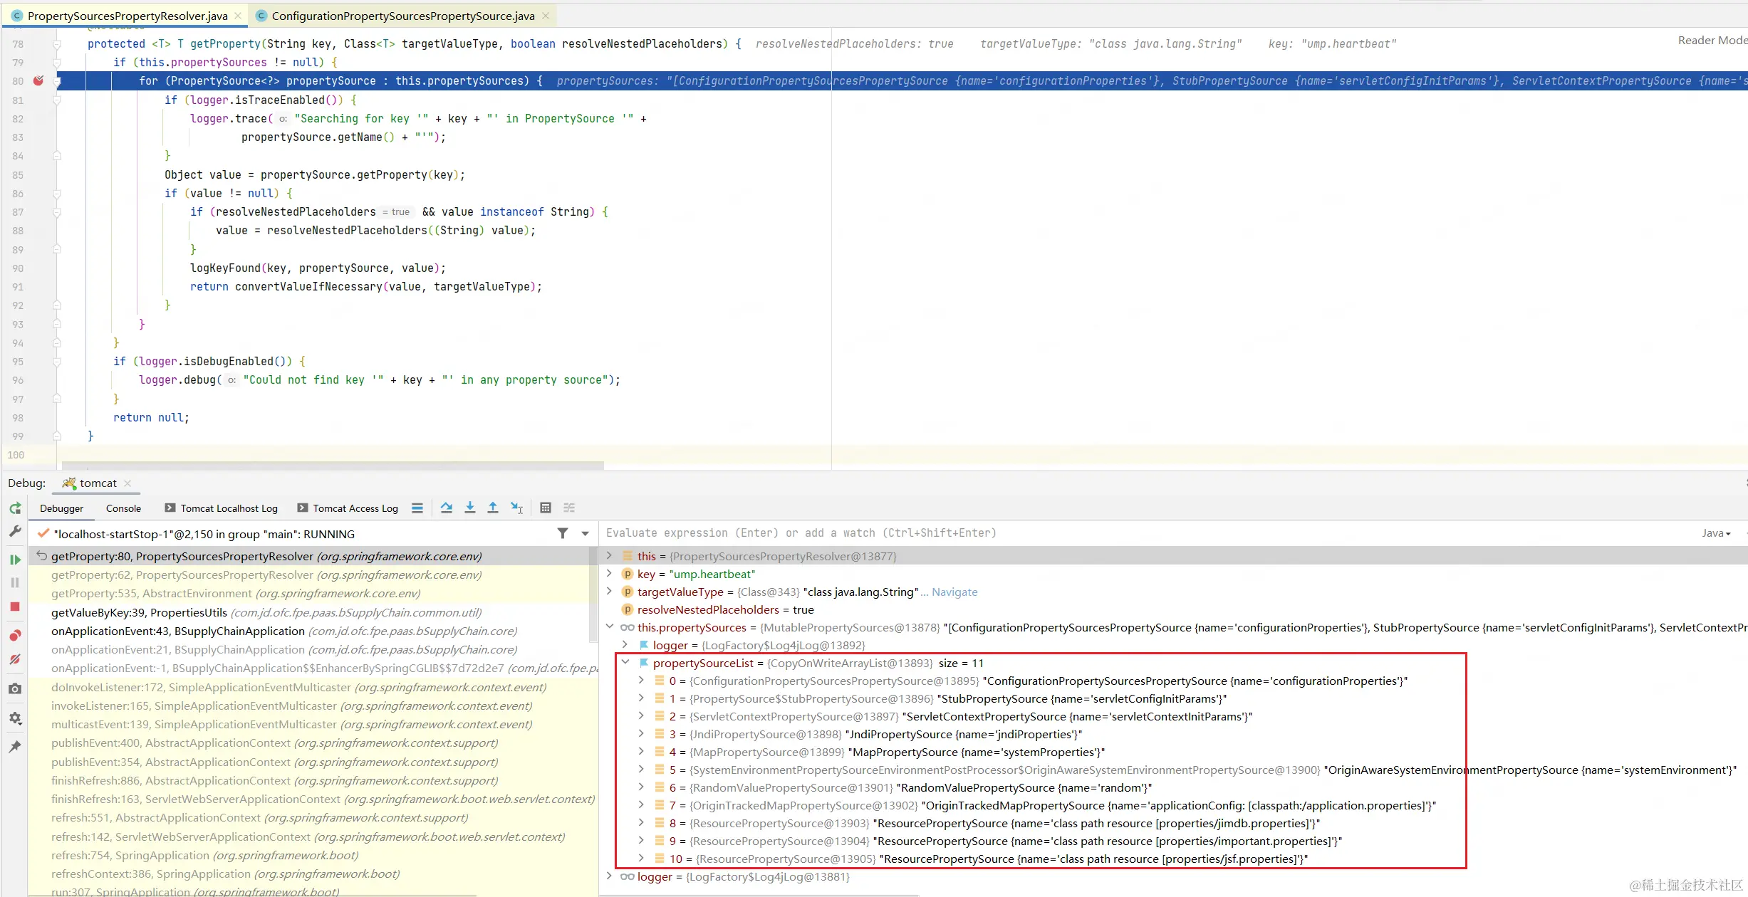Image resolution: width=1748 pixels, height=897 pixels.
Task: Click the Navigate link next to targetValueType
Action: click(x=954, y=592)
